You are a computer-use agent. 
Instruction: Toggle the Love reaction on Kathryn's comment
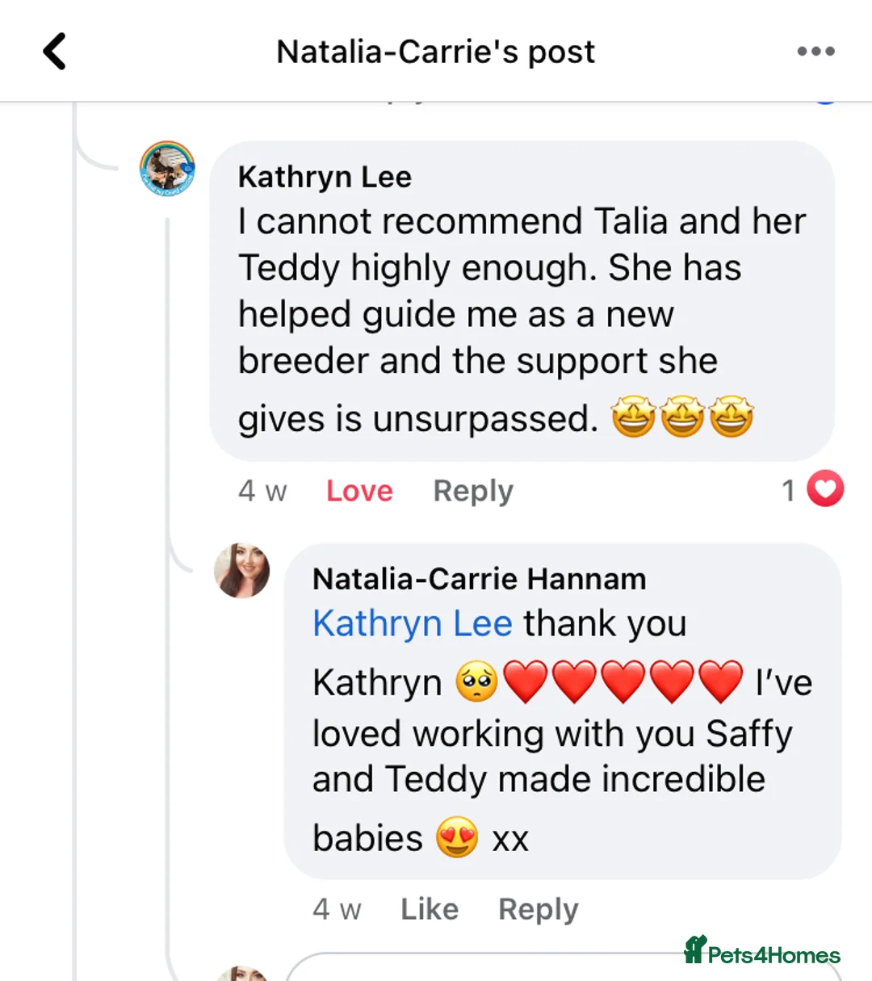point(358,490)
